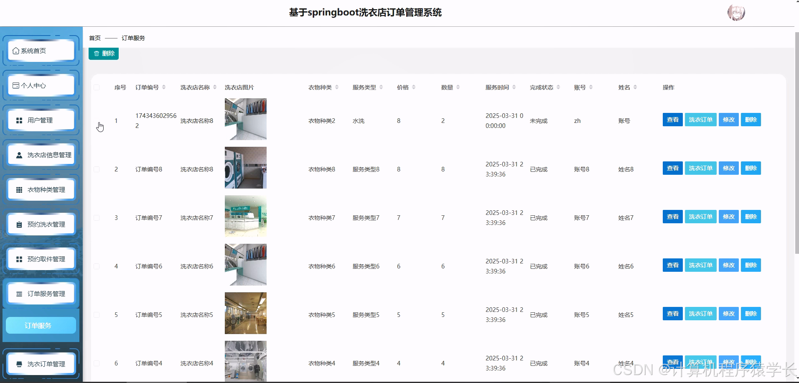The height and width of the screenshot is (383, 799).
Task: Click 洗衣订单 for order 1743436029562
Action: click(700, 120)
